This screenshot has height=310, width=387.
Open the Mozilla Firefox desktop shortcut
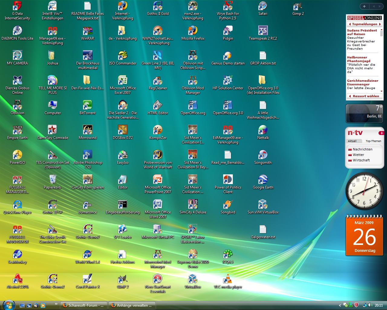point(193,31)
